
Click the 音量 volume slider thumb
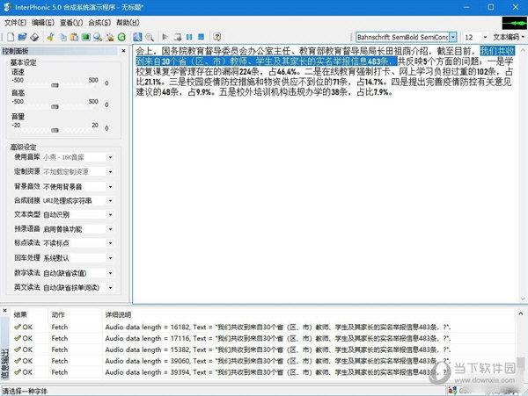(55, 130)
